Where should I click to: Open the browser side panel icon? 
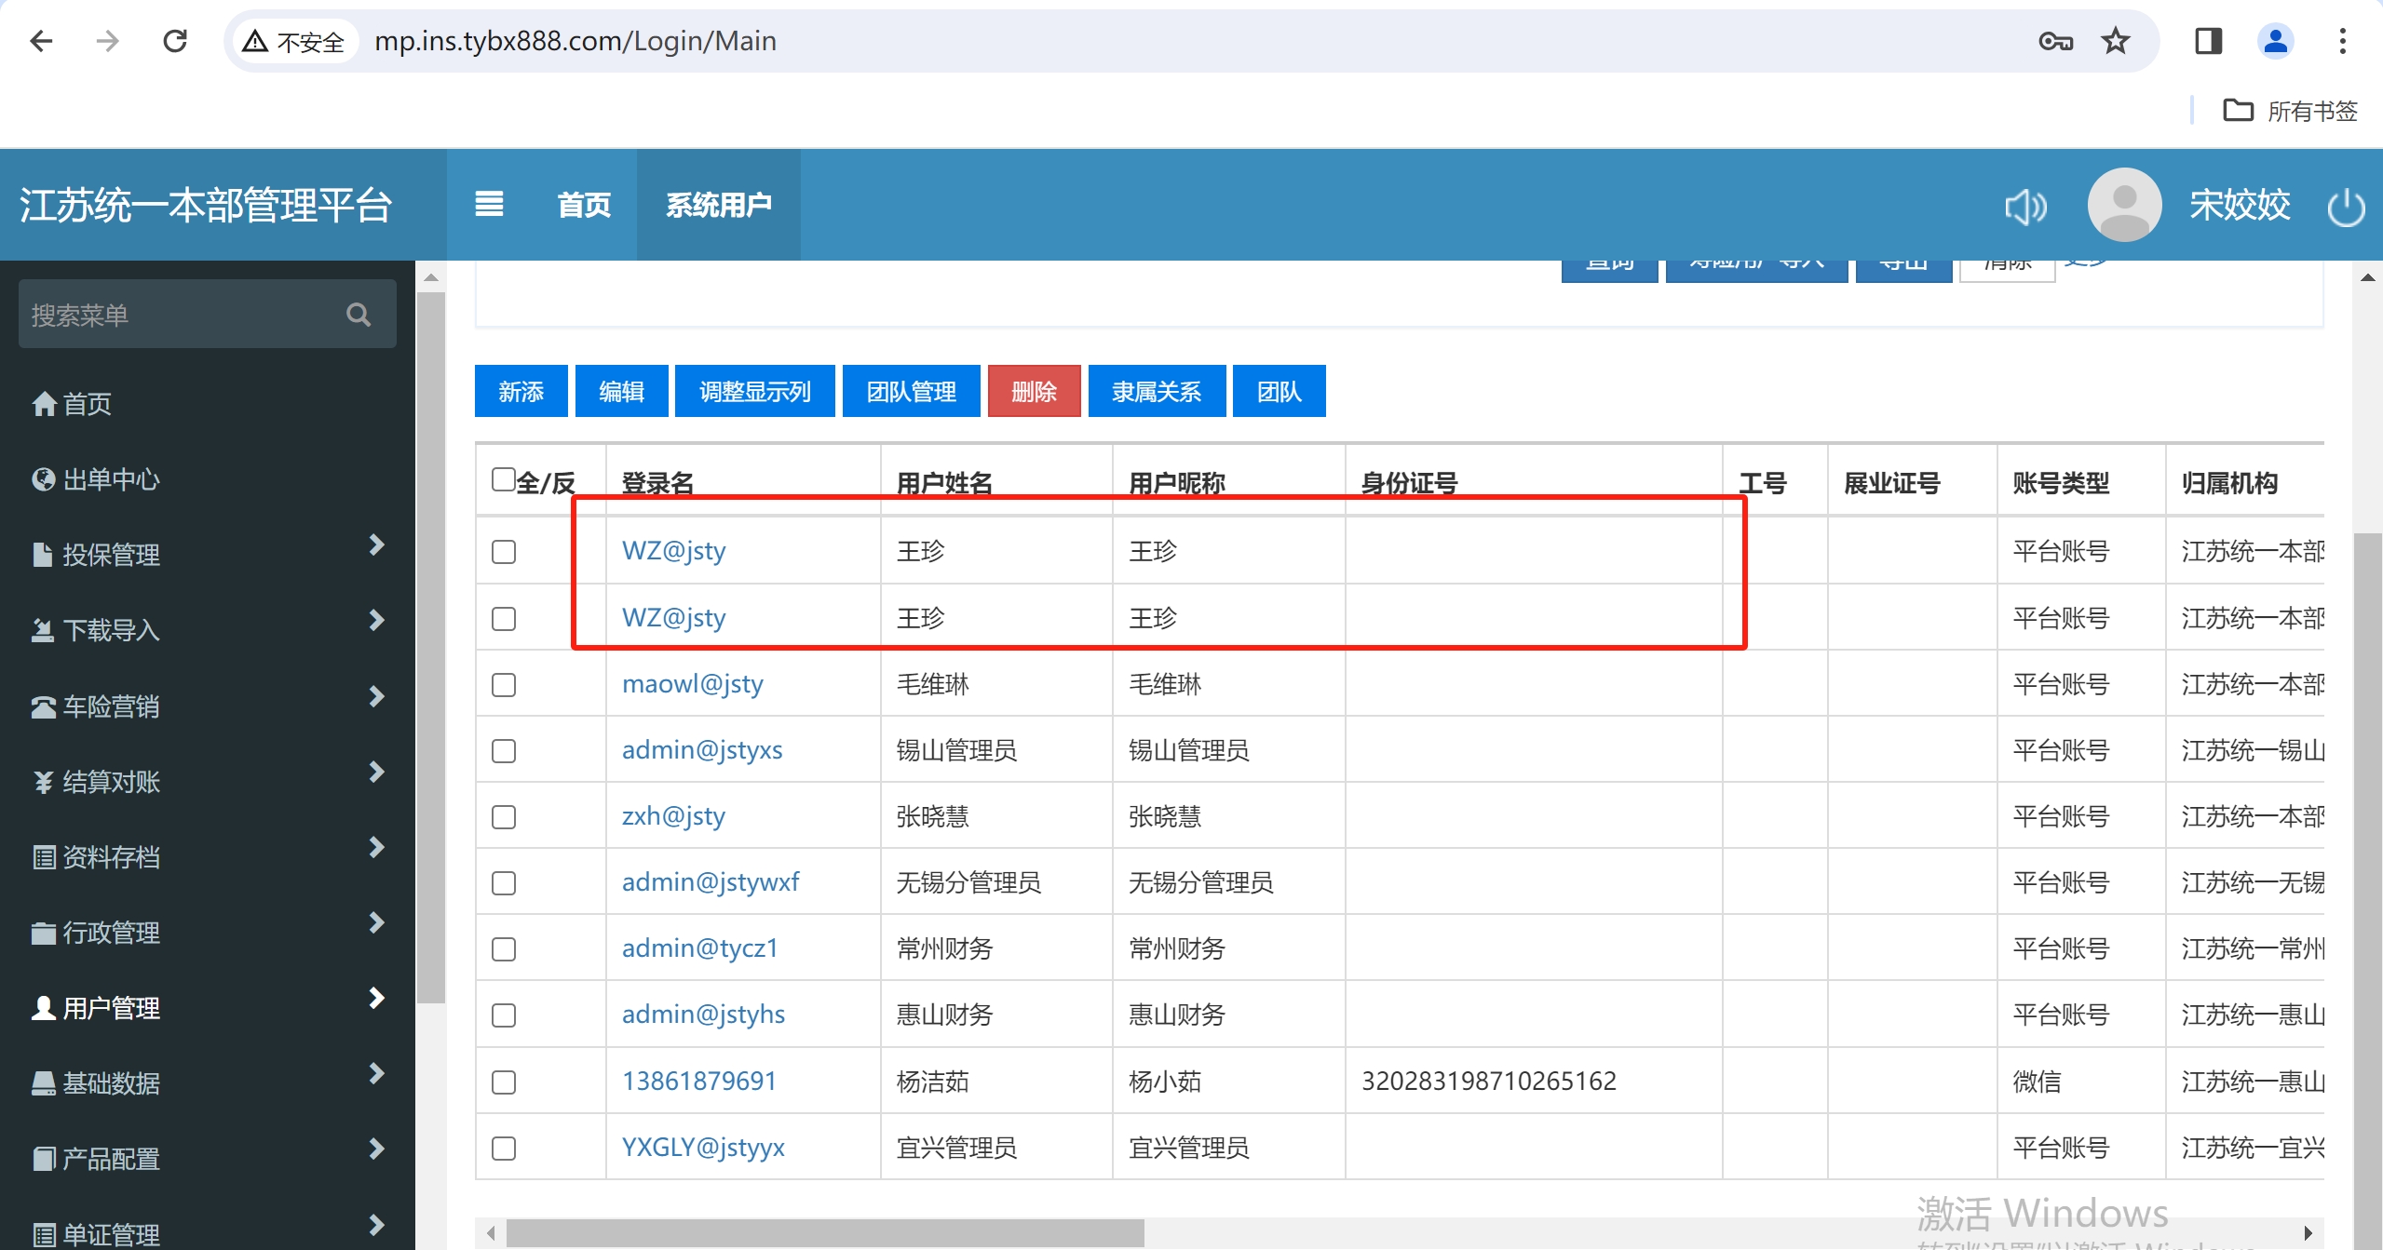2208,41
